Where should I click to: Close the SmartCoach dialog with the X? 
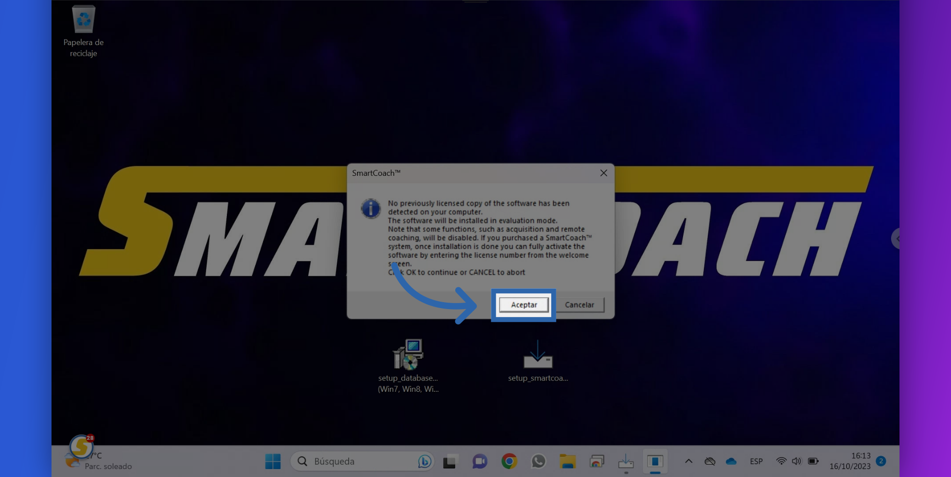point(603,173)
